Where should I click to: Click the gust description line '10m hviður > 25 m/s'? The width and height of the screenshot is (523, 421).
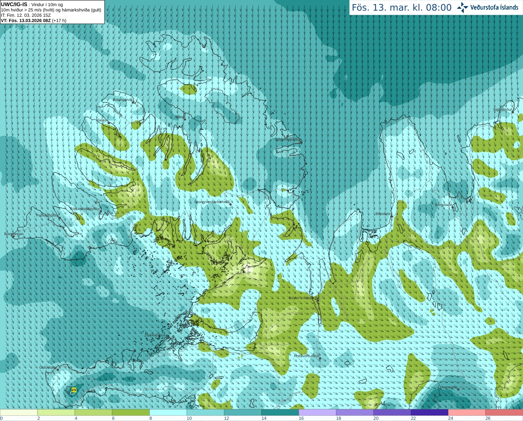click(51, 10)
